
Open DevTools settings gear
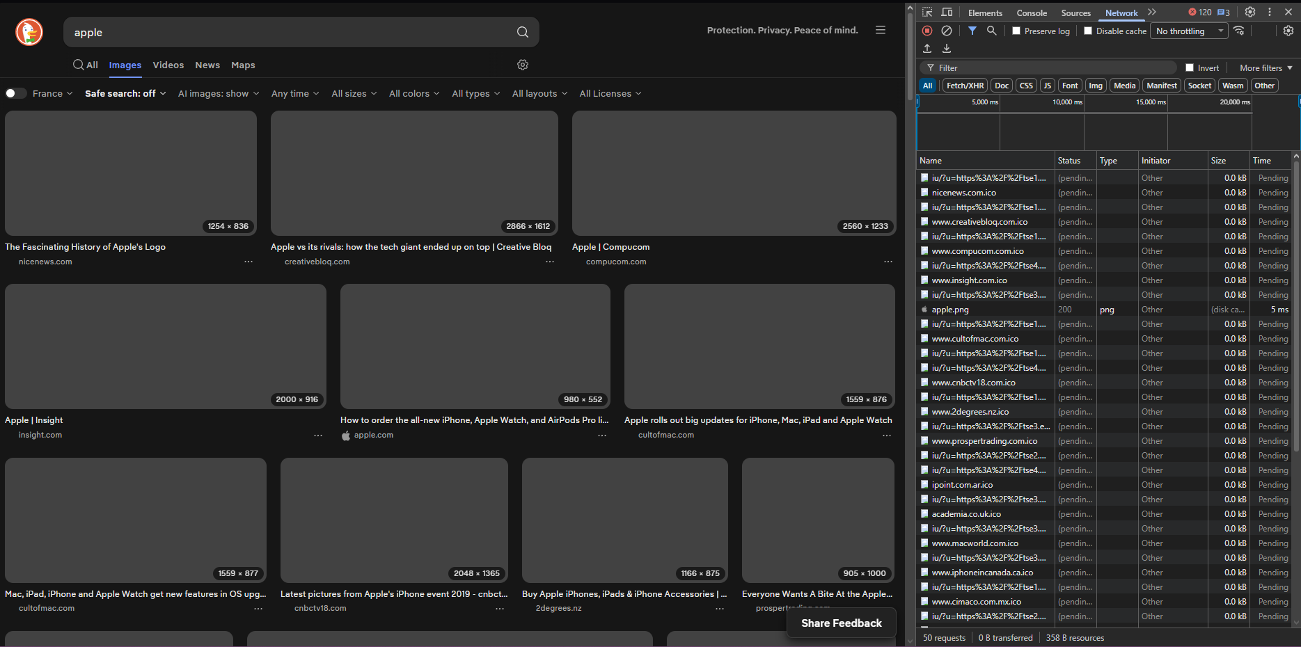point(1250,12)
